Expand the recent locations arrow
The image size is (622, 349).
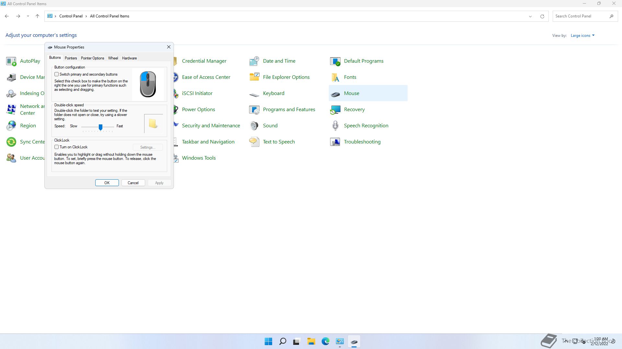tap(28, 16)
